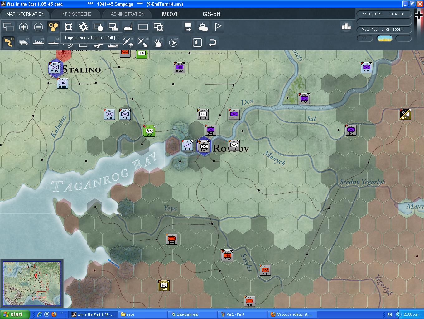Click the gear icon in top toolbar
Image resolution: width=424 pixels, height=319 pixels.
click(x=83, y=27)
